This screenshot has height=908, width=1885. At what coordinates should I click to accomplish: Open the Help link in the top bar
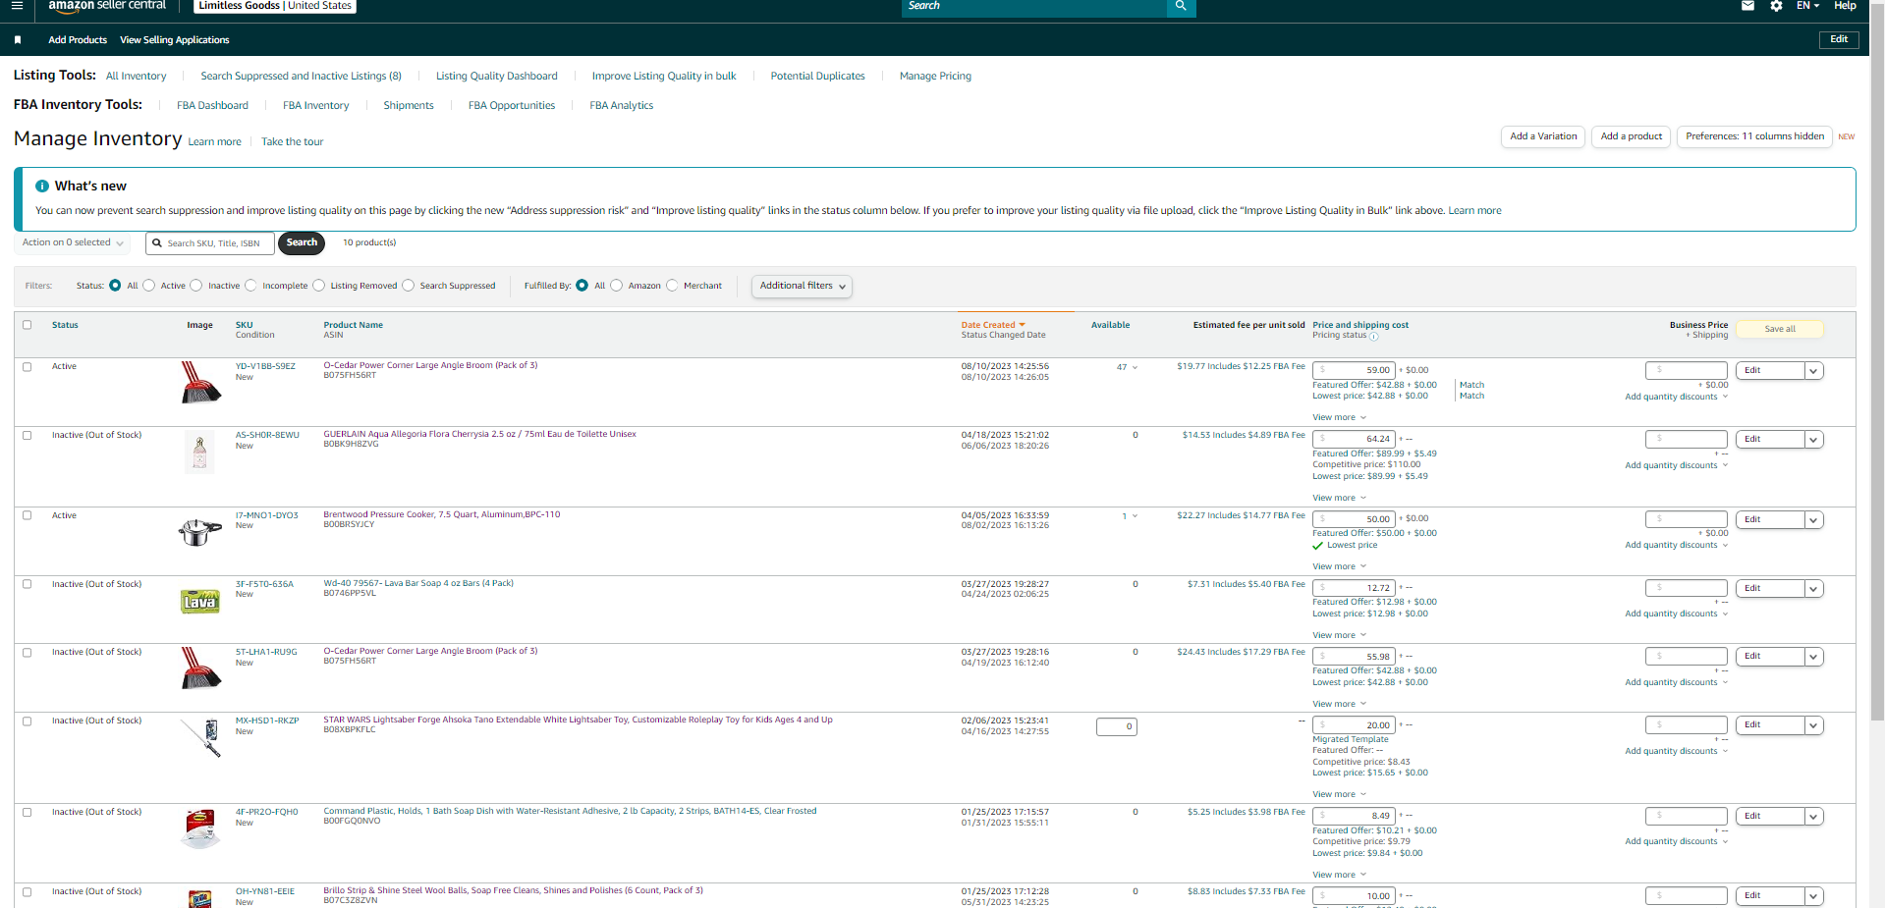(x=1845, y=6)
